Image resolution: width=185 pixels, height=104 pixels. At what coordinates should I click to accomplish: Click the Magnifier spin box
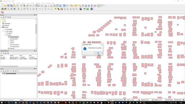[x=149, y=100]
